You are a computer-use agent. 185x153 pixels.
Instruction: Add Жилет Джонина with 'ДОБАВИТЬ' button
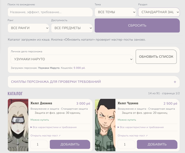coord(70,145)
